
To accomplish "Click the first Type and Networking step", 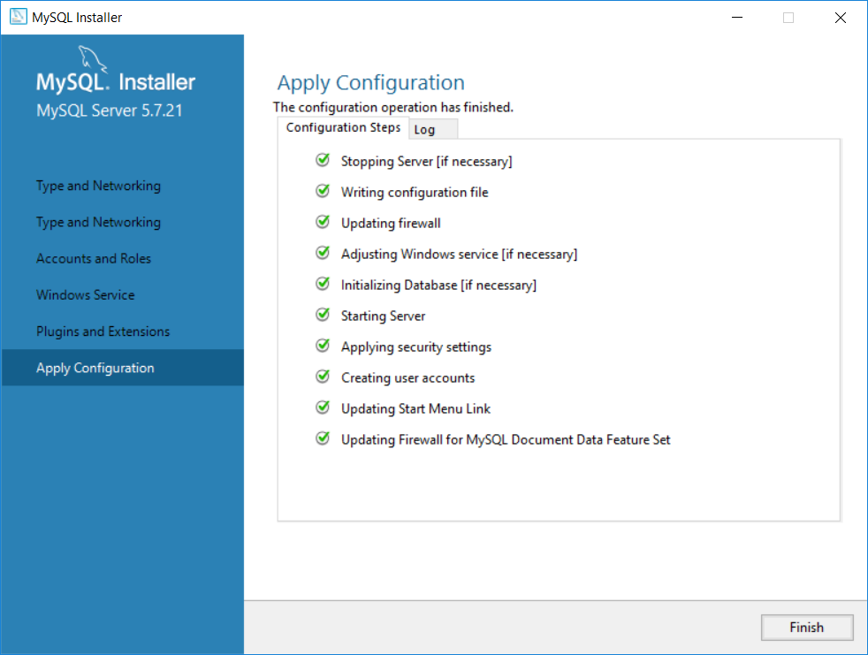I will click(x=98, y=186).
